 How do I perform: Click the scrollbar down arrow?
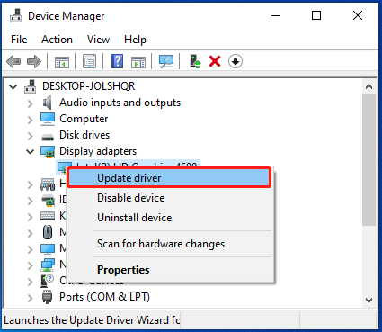369,300
